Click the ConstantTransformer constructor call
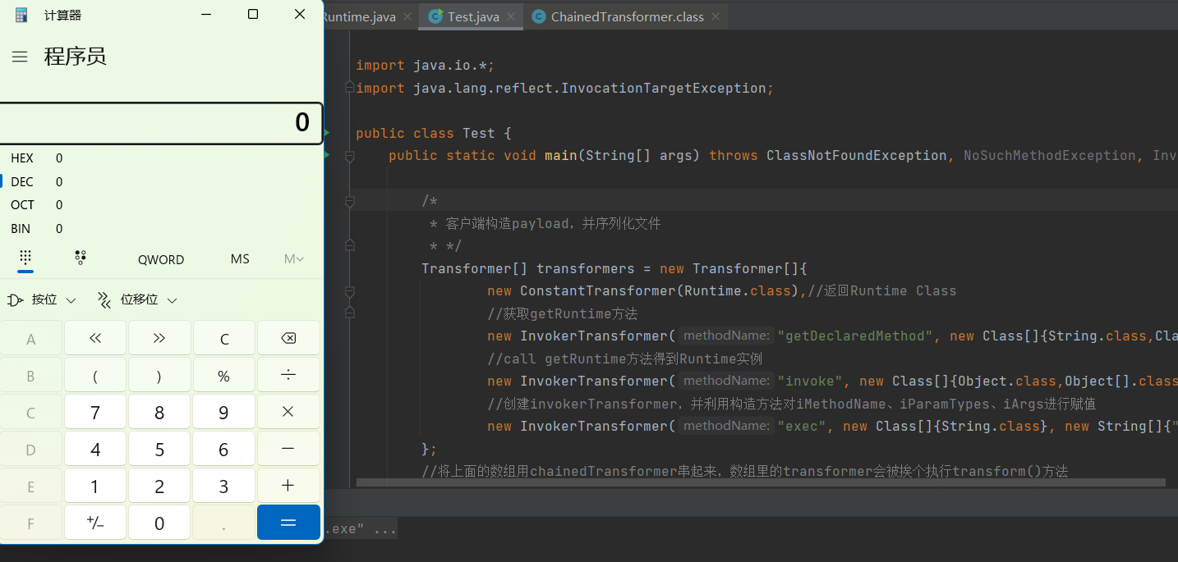The width and height of the screenshot is (1178, 562). tap(597, 290)
